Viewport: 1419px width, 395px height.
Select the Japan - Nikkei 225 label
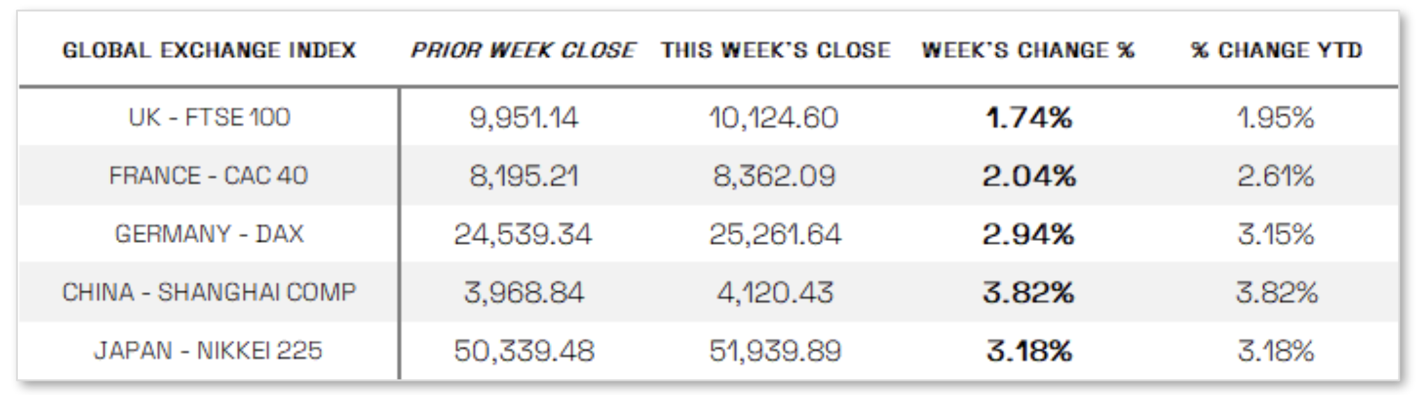(209, 351)
